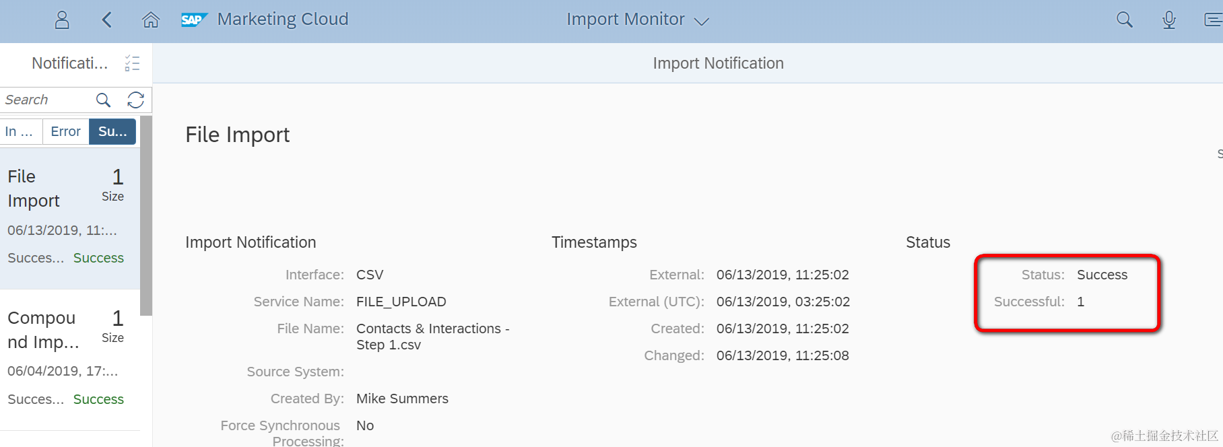Open the header search icon

tap(1124, 20)
